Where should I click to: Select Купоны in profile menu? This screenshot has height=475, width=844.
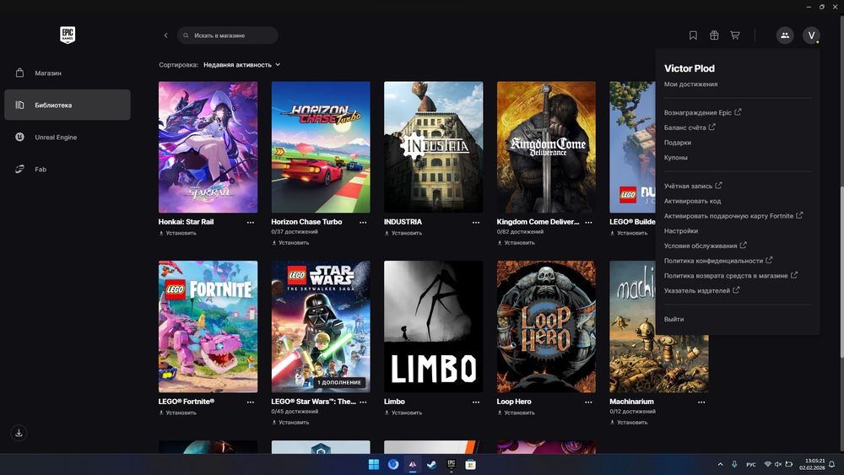pyautogui.click(x=675, y=158)
